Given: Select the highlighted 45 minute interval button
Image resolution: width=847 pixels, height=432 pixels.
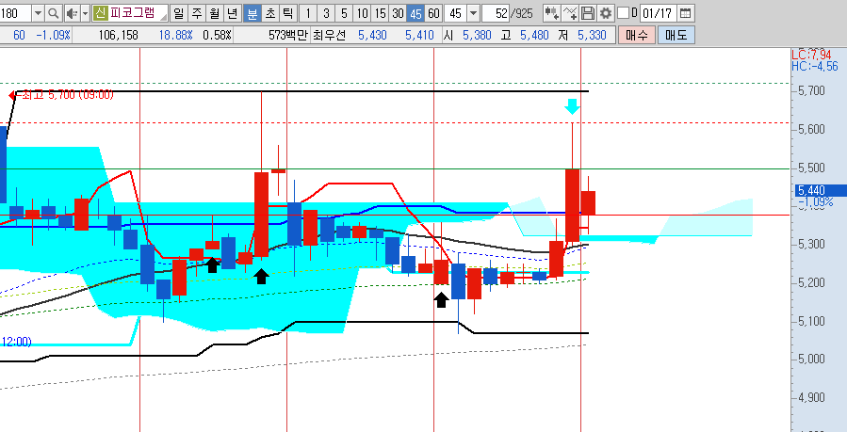Looking at the screenshot, I should point(415,12).
